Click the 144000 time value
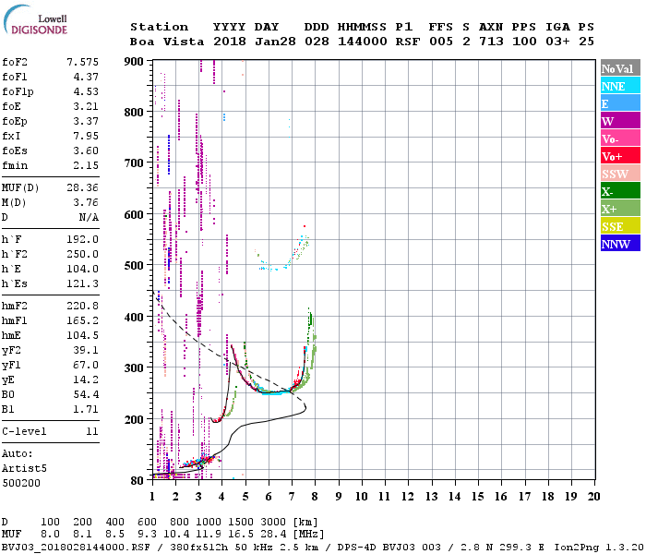Image resolution: width=646 pixels, height=554 pixels. coord(363,42)
